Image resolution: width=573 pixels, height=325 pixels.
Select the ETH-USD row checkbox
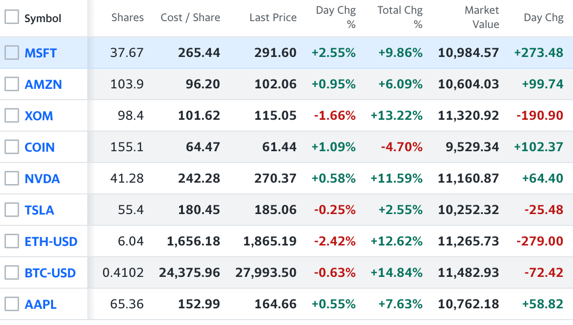click(x=11, y=241)
